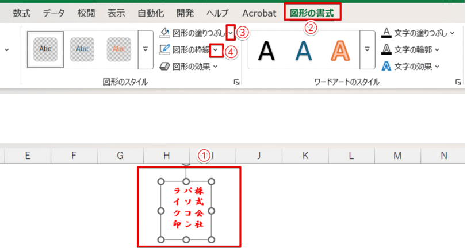
Task: Click the 文字の効果 label
Action: [413, 67]
